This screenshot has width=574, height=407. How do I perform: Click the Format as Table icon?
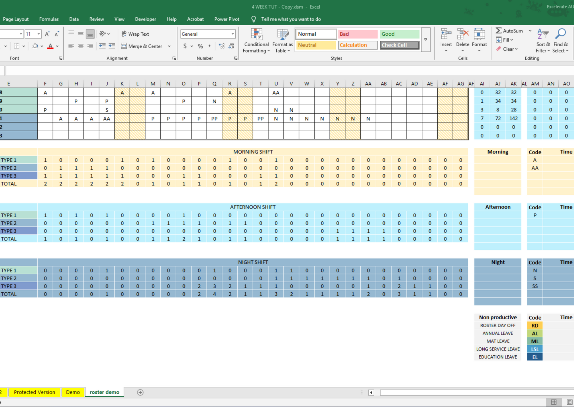click(282, 35)
